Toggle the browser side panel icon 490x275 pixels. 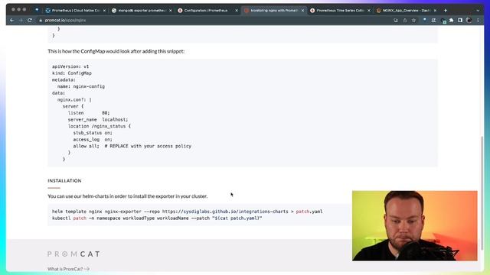tap(460, 21)
